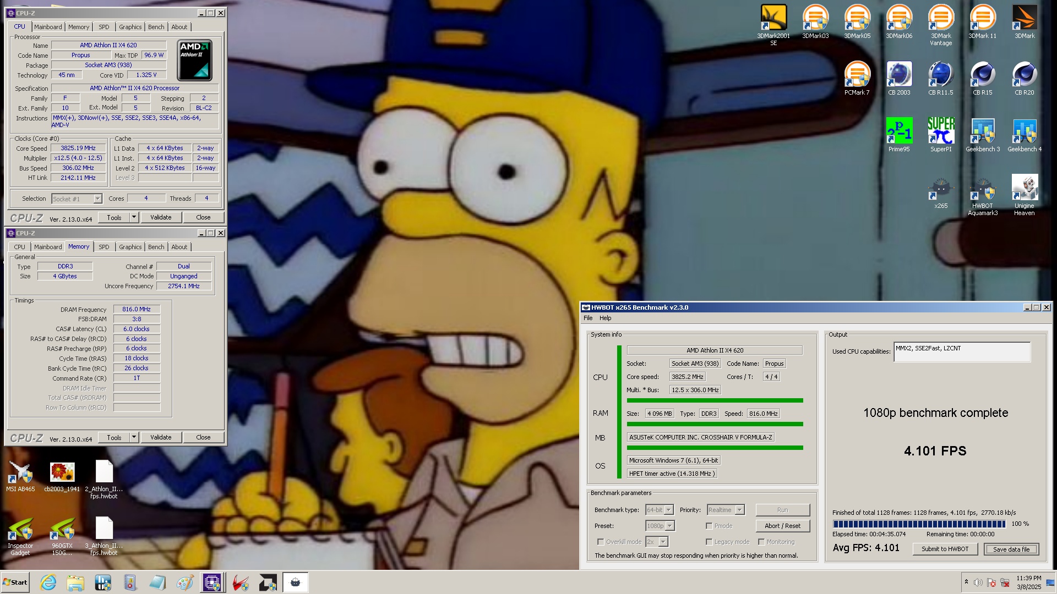Switch to Graphics tab in bottom CPU-Z
The width and height of the screenshot is (1057, 594).
[130, 247]
